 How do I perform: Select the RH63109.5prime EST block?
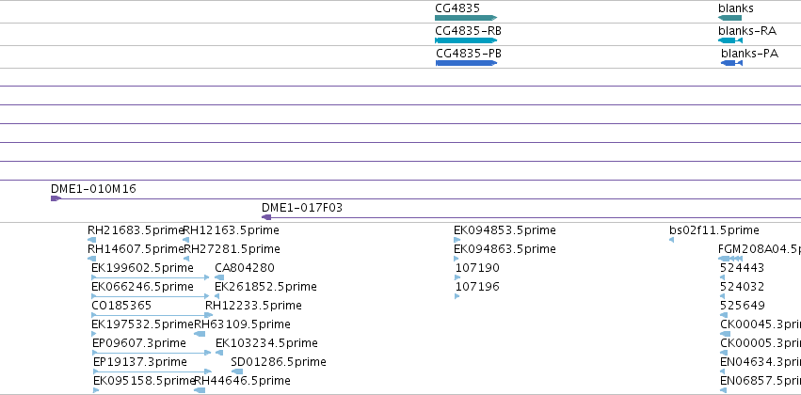click(x=200, y=334)
